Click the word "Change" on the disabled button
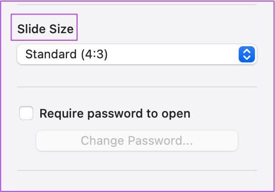Image resolution: width=275 pixels, height=192 pixels. coord(102,141)
